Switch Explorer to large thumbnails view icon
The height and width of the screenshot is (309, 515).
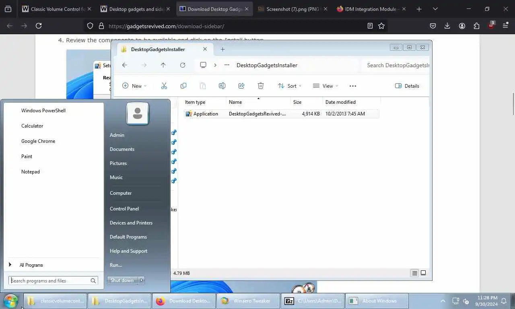pyautogui.click(x=423, y=273)
